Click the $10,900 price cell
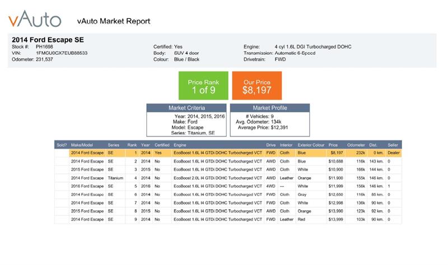This screenshot has width=448, height=265. pos(335,169)
